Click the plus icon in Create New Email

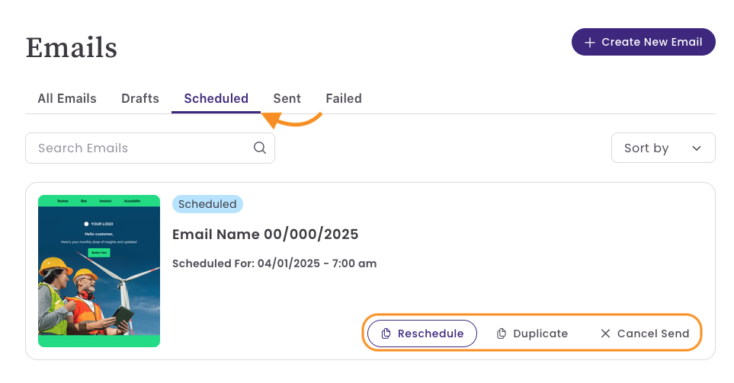click(x=590, y=43)
